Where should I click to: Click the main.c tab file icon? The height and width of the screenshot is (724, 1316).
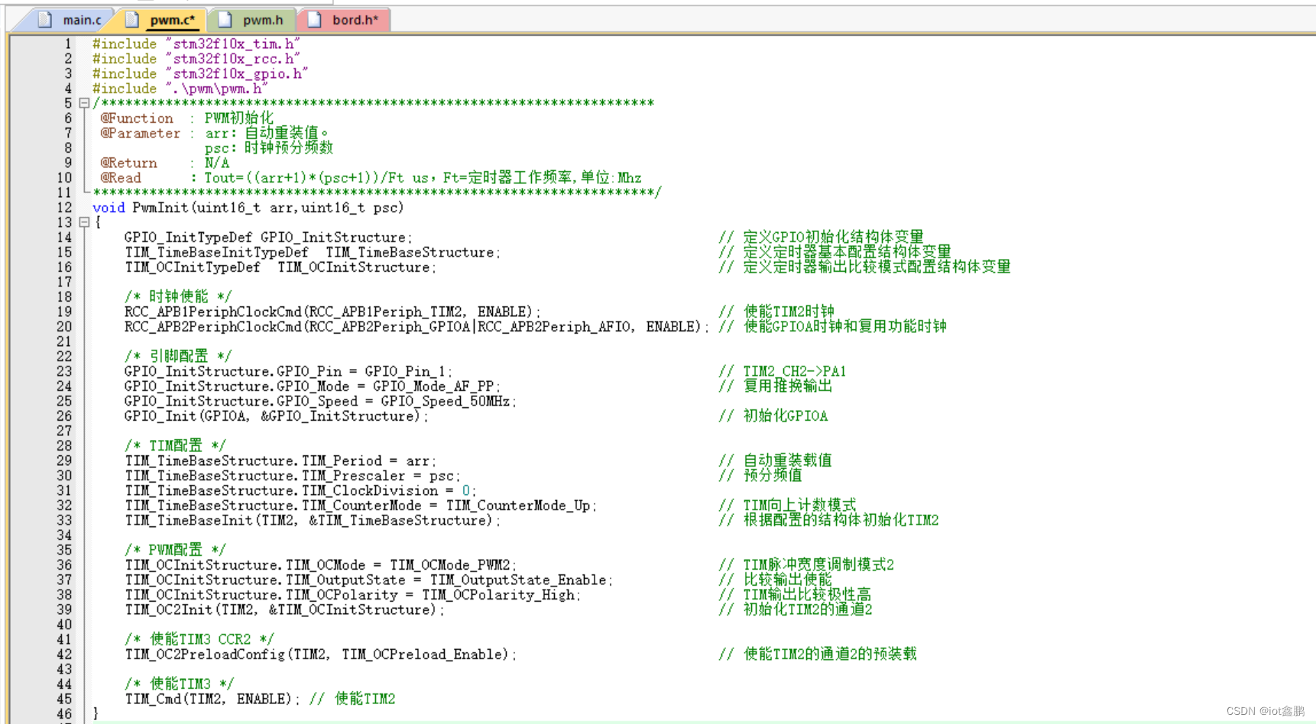coord(45,20)
